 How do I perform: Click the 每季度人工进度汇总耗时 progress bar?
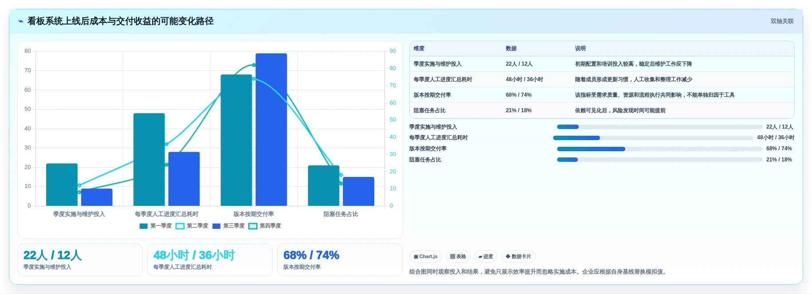click(x=653, y=138)
